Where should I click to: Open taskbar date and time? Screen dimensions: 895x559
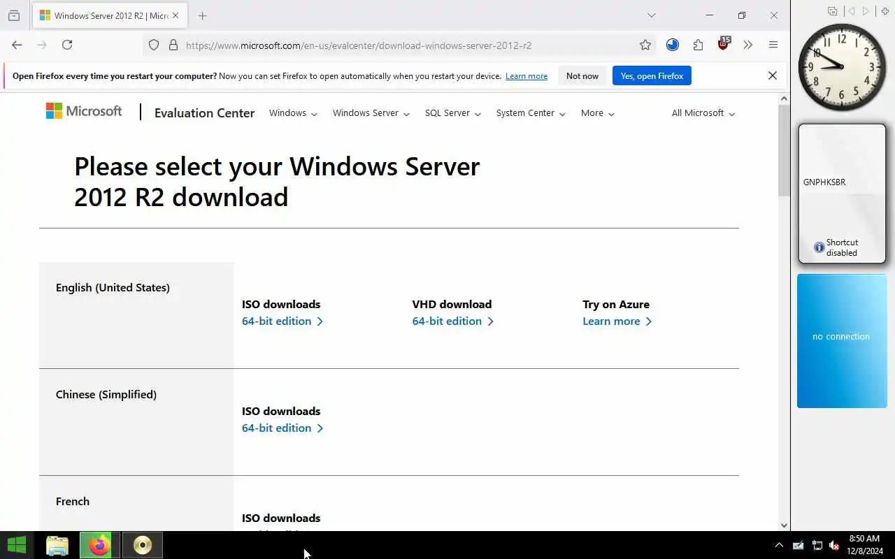coord(864,545)
